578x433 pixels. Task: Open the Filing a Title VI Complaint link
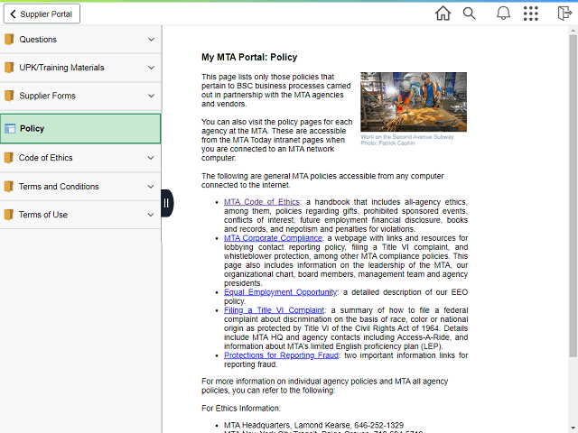click(x=274, y=310)
